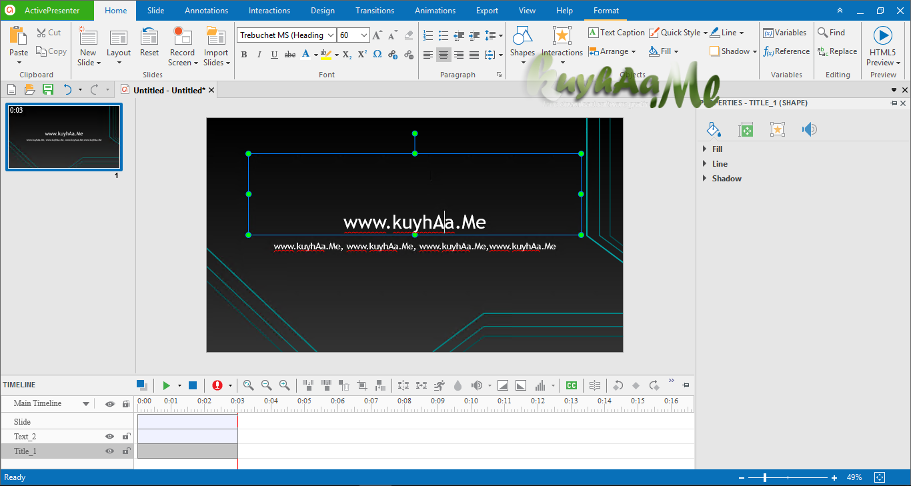
Task: Stop timeline playback
Action: 193,385
